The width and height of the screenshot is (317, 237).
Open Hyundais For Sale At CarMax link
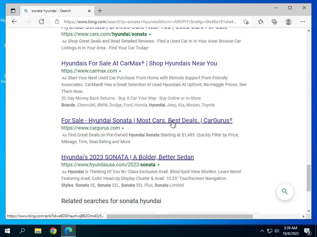coord(139,63)
